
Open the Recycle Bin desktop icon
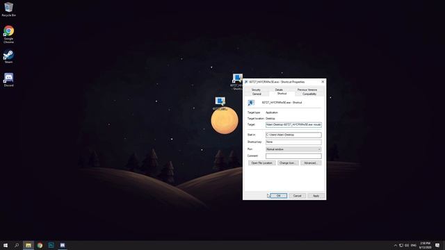(x=8, y=9)
